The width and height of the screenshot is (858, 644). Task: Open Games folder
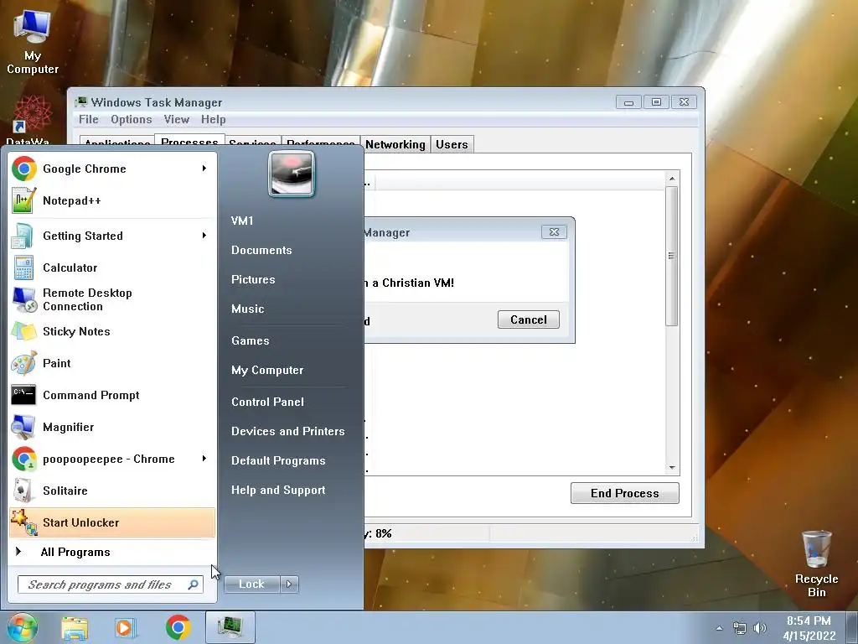pyautogui.click(x=251, y=340)
